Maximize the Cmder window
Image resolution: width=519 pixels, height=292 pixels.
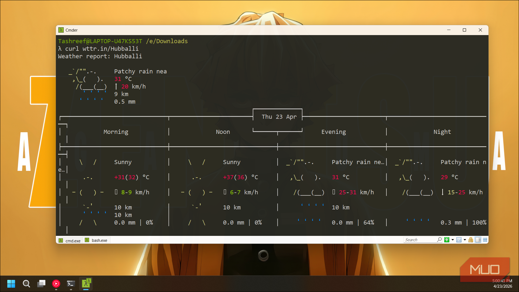[x=464, y=30]
